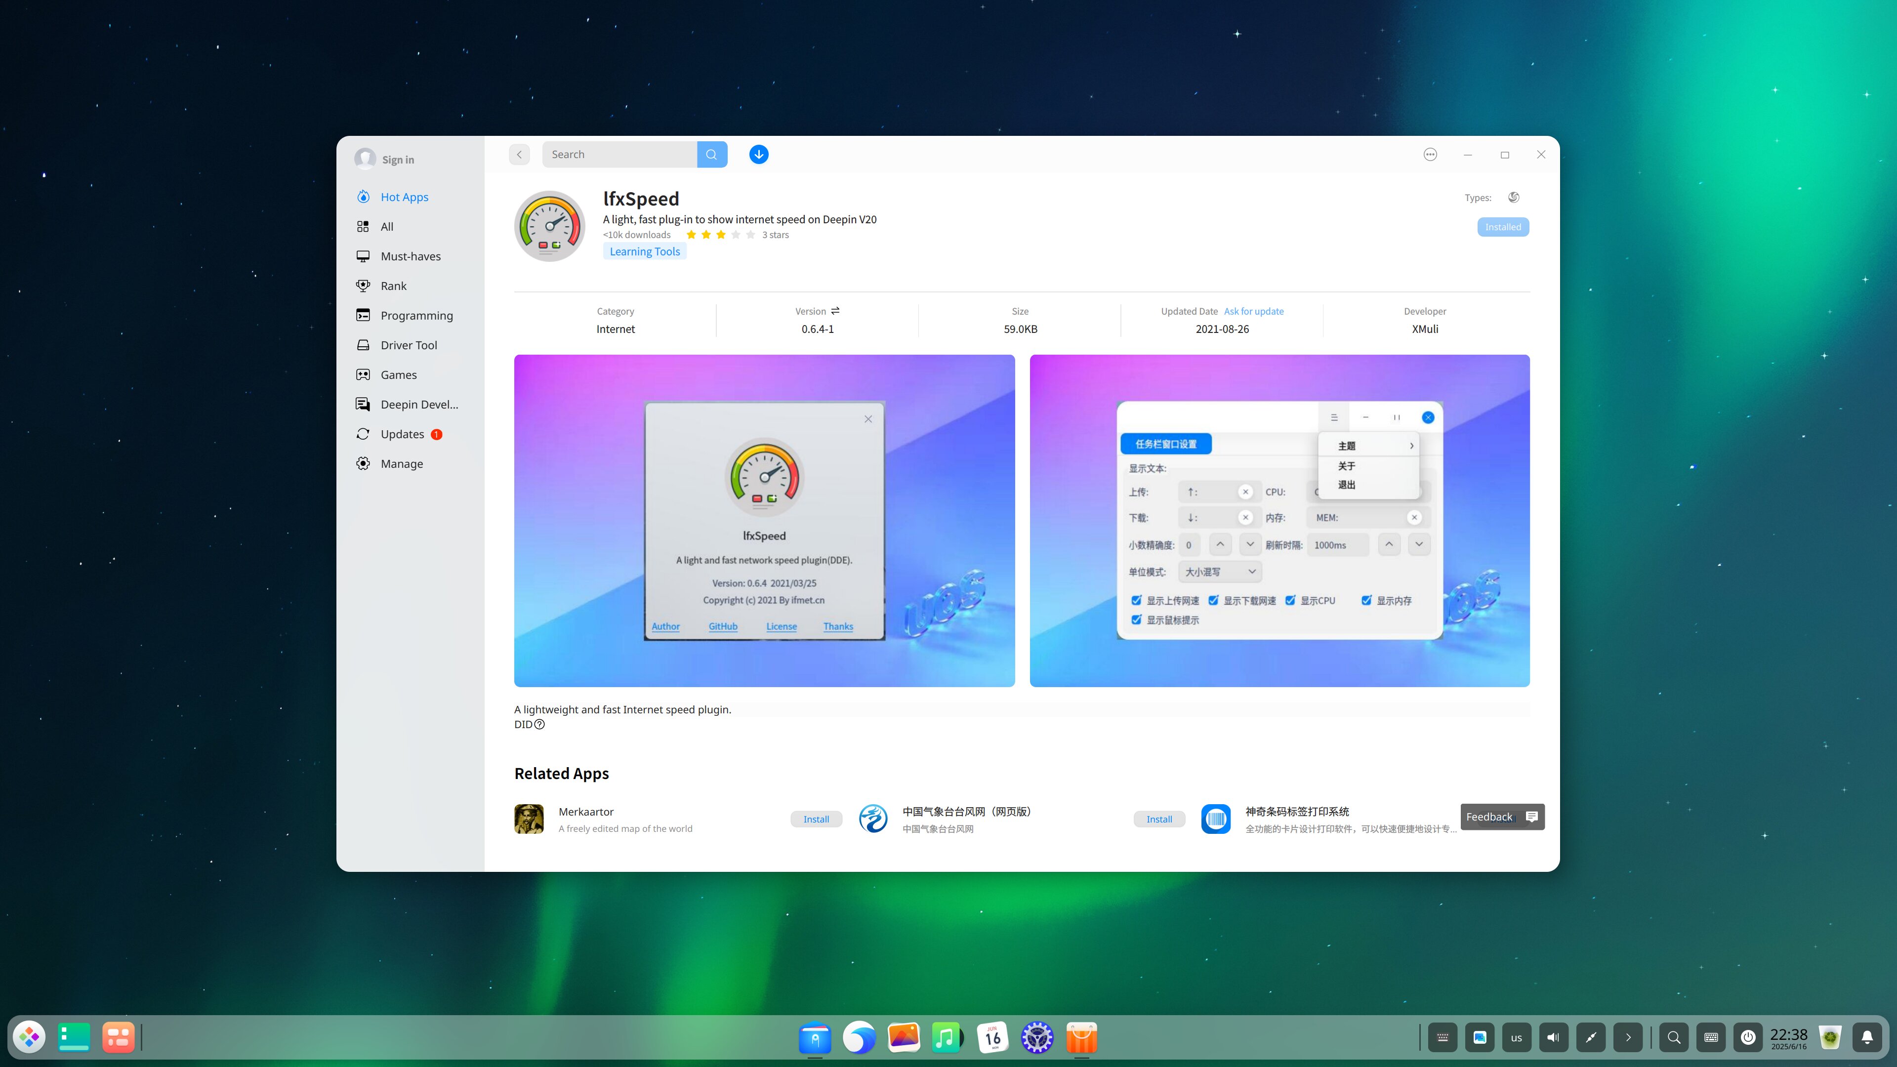The width and height of the screenshot is (1897, 1067).
Task: Open Hot Apps in sidebar
Action: (404, 197)
